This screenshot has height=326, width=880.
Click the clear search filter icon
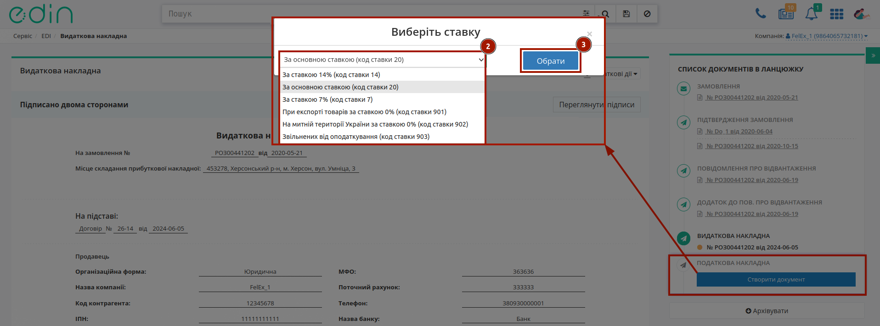pyautogui.click(x=647, y=14)
